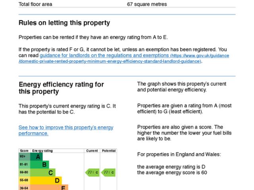Click the green A rating band
The width and height of the screenshot is (254, 190).
coord(37,157)
